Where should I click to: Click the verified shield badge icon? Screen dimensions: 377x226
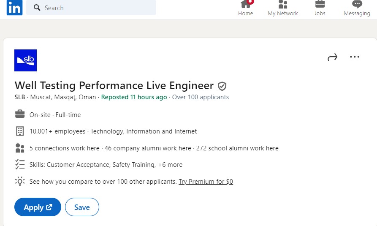point(222,86)
